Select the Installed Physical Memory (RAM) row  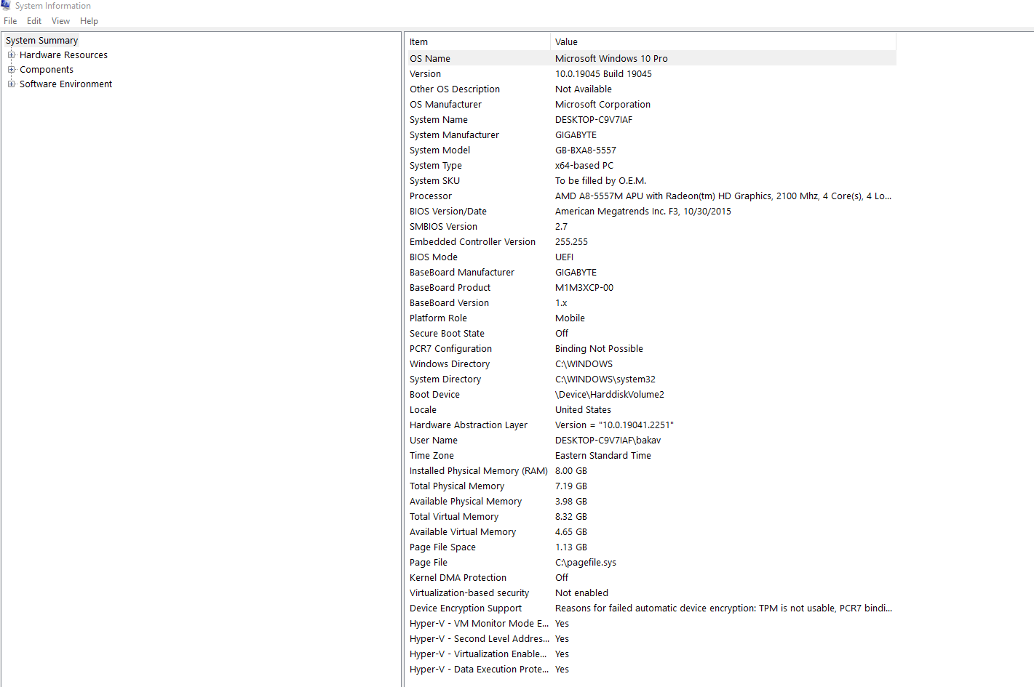point(478,471)
